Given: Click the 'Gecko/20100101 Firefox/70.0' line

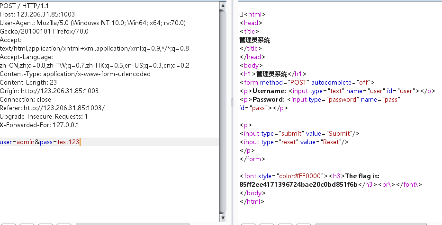Looking at the screenshot, I should tap(44, 31).
